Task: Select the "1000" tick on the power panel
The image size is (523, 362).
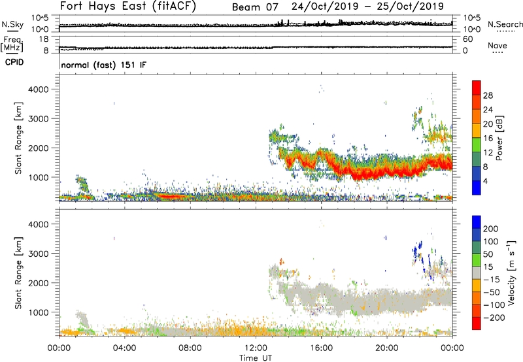Action: click(39, 177)
